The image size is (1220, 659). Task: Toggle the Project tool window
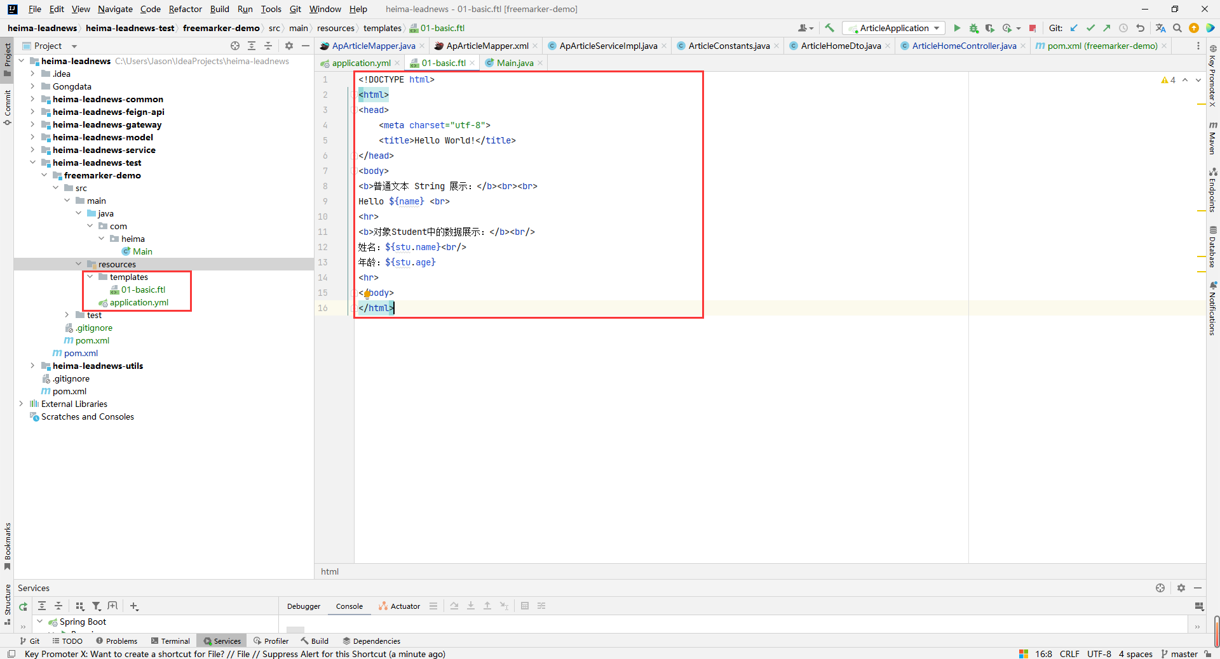tap(8, 57)
